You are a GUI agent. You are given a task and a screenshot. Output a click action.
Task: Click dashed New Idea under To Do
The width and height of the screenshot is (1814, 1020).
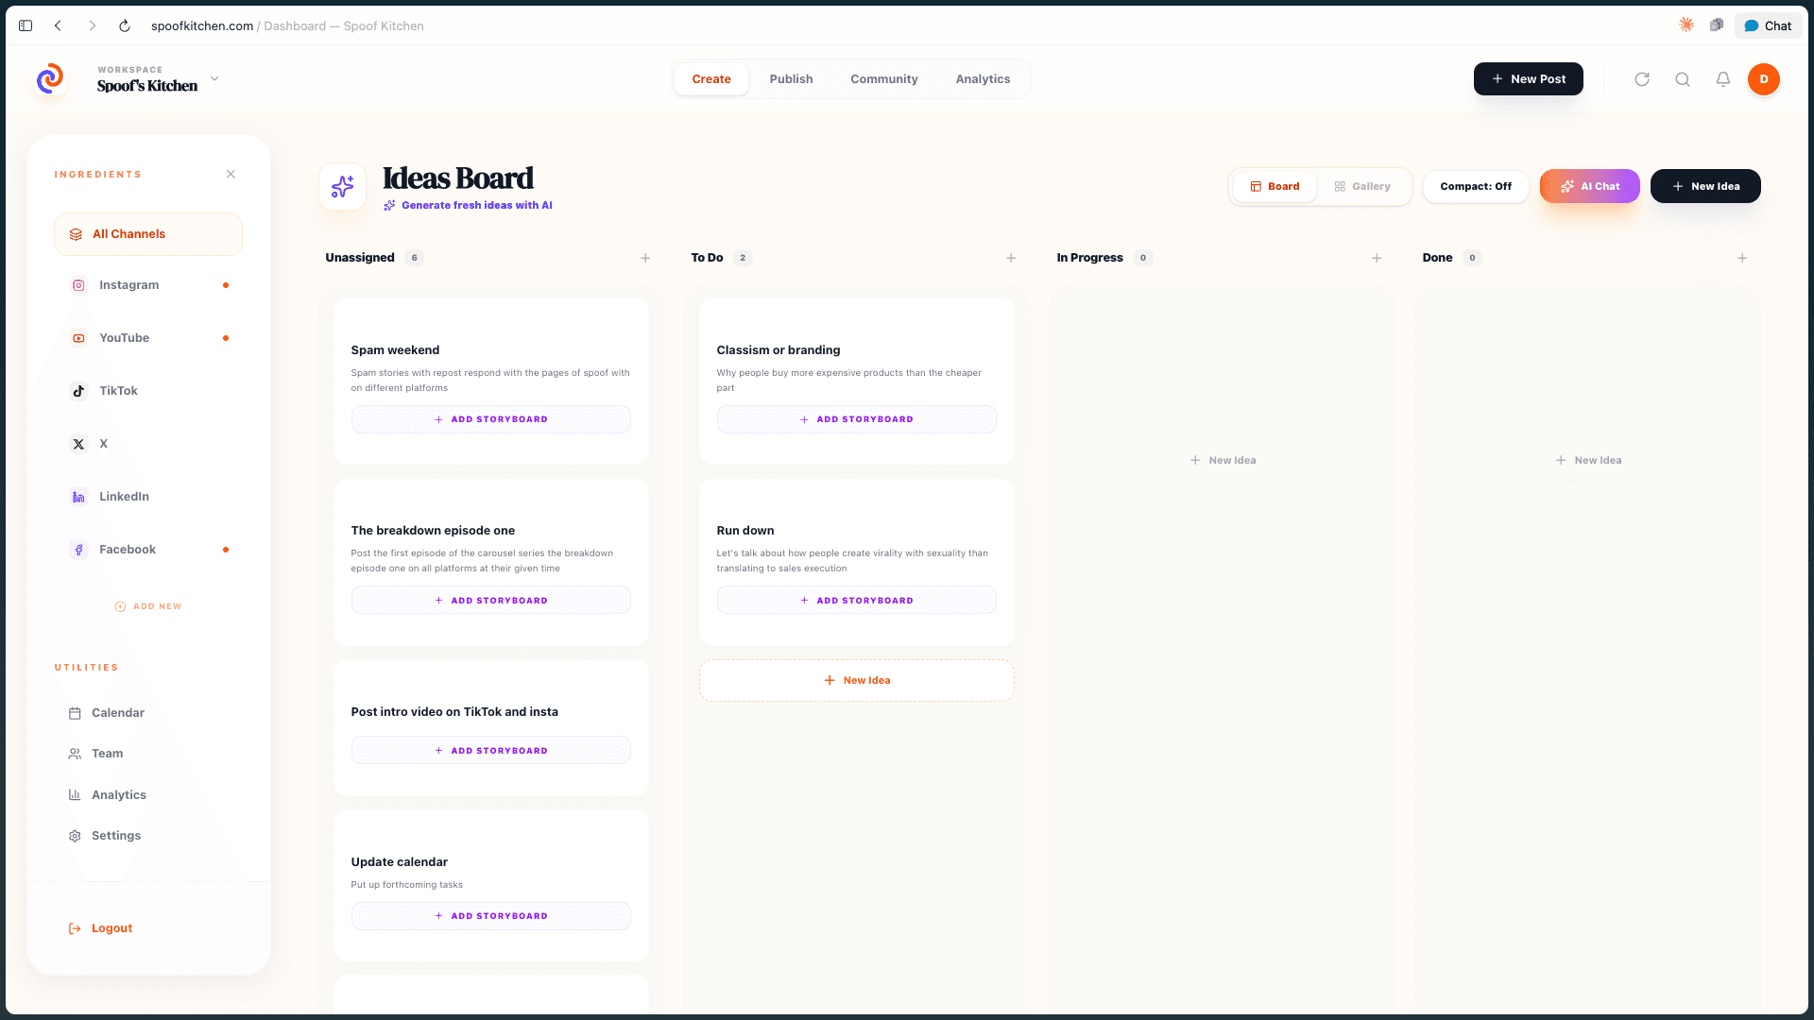pyautogui.click(x=857, y=680)
